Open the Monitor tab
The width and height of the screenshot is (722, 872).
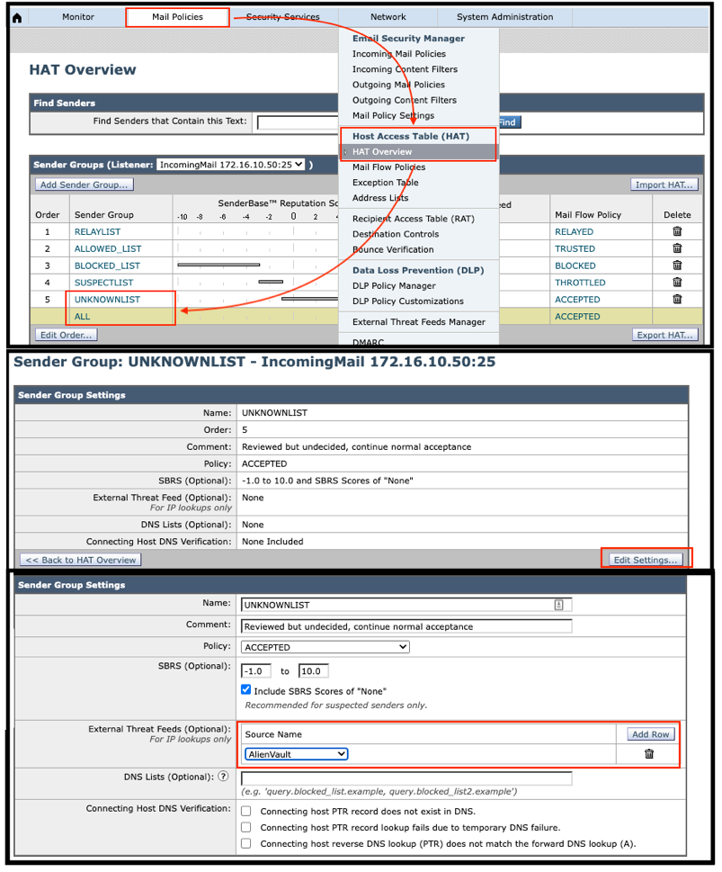click(x=78, y=17)
